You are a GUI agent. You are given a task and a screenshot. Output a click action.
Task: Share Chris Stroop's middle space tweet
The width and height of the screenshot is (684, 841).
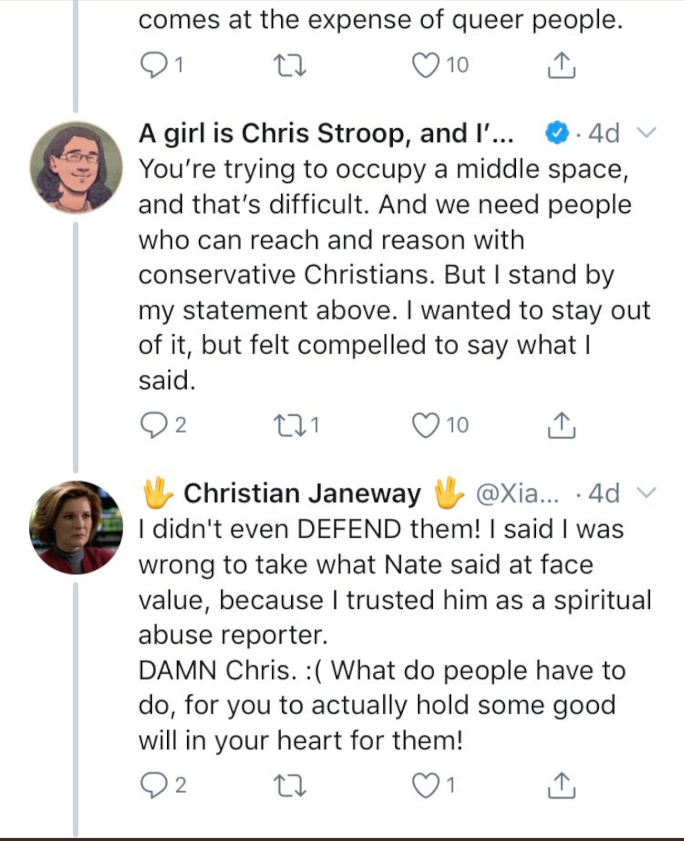pyautogui.click(x=561, y=426)
